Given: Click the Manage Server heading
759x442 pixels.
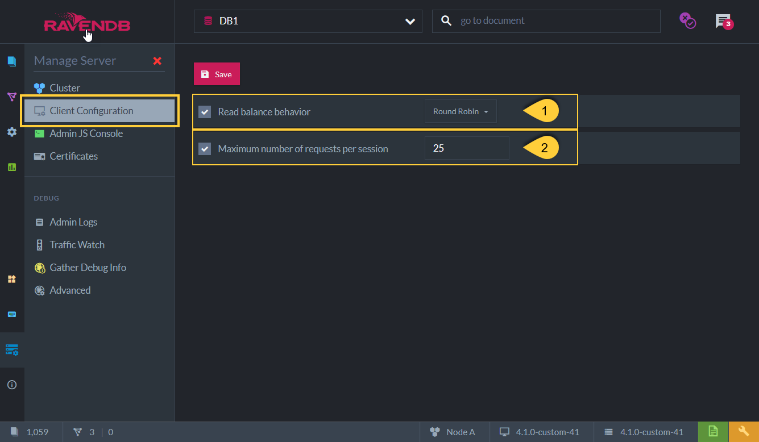Looking at the screenshot, I should [x=75, y=61].
